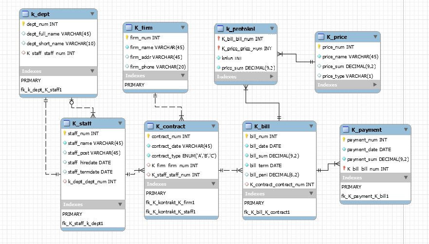Click the k_dept table icon
This screenshot has width=429, height=244.
pos(25,14)
